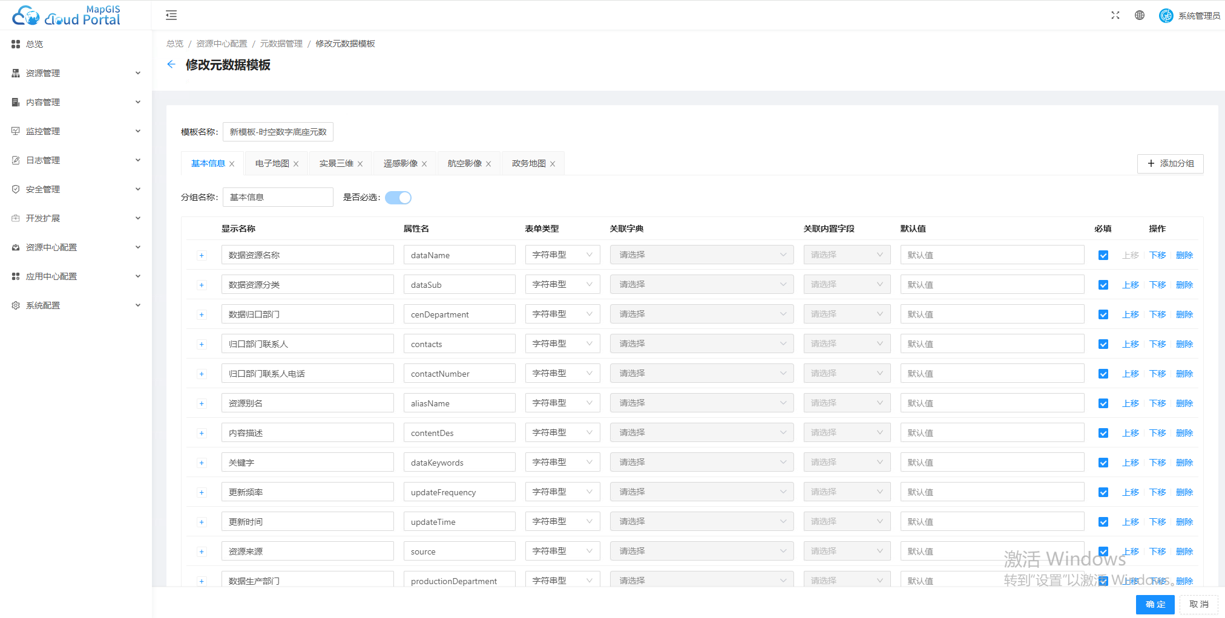
Task: Close the 遥感影像 tab with X
Action: pos(424,164)
